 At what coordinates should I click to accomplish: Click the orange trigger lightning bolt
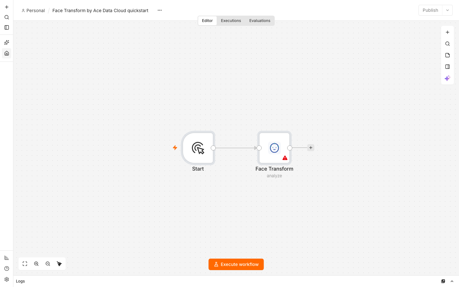(x=175, y=148)
